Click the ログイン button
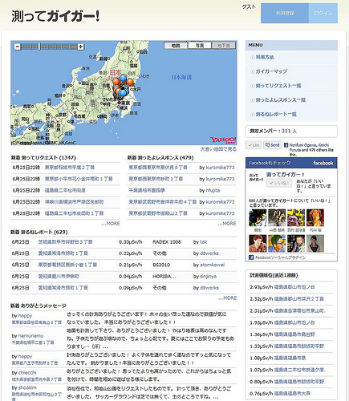The width and height of the screenshot is (349, 401). tap(323, 13)
